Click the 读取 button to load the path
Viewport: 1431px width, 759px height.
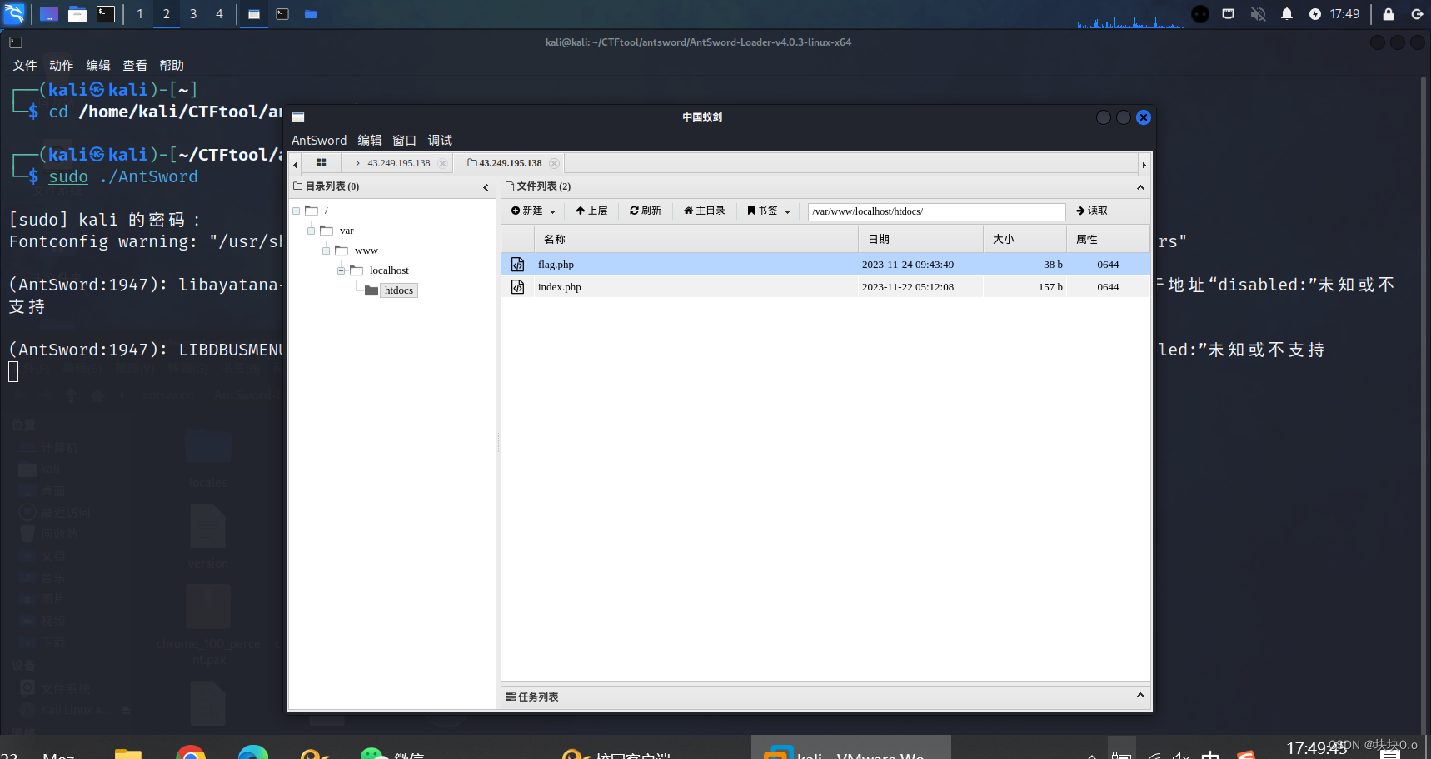click(1091, 211)
